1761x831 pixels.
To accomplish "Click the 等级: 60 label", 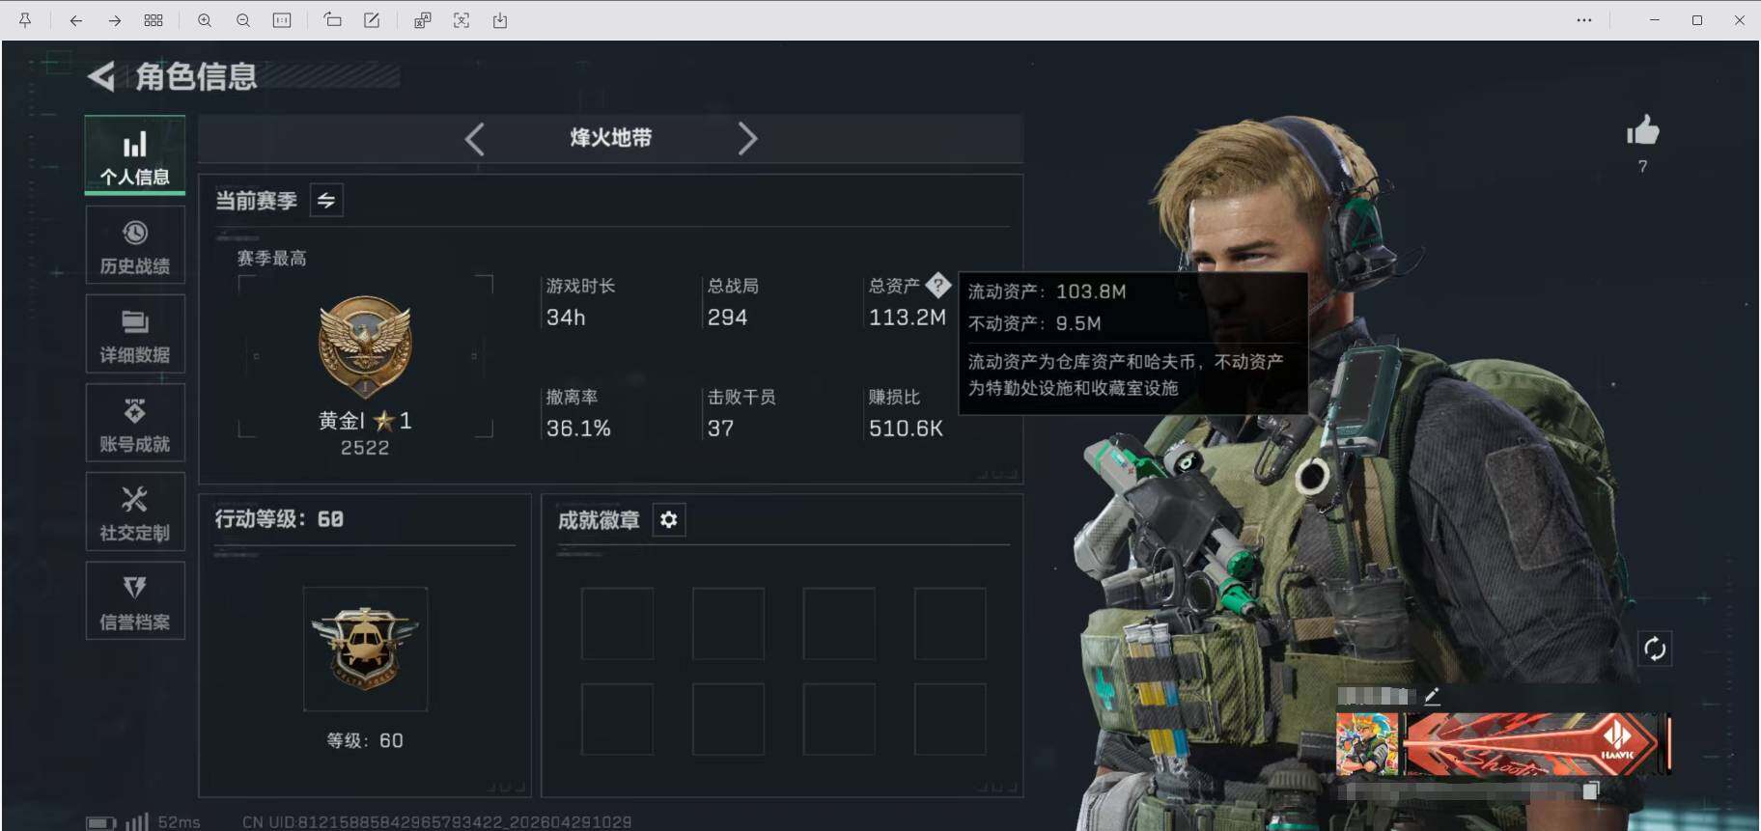I will (x=365, y=740).
